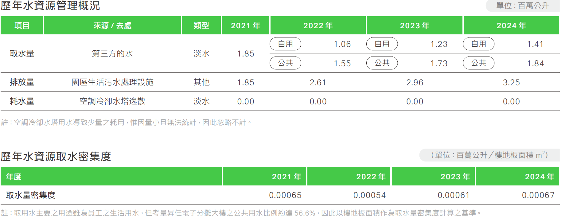The height and width of the screenshot is (218, 561).
Task: Click the 公共 pill under 2024 年
Action: (x=478, y=63)
